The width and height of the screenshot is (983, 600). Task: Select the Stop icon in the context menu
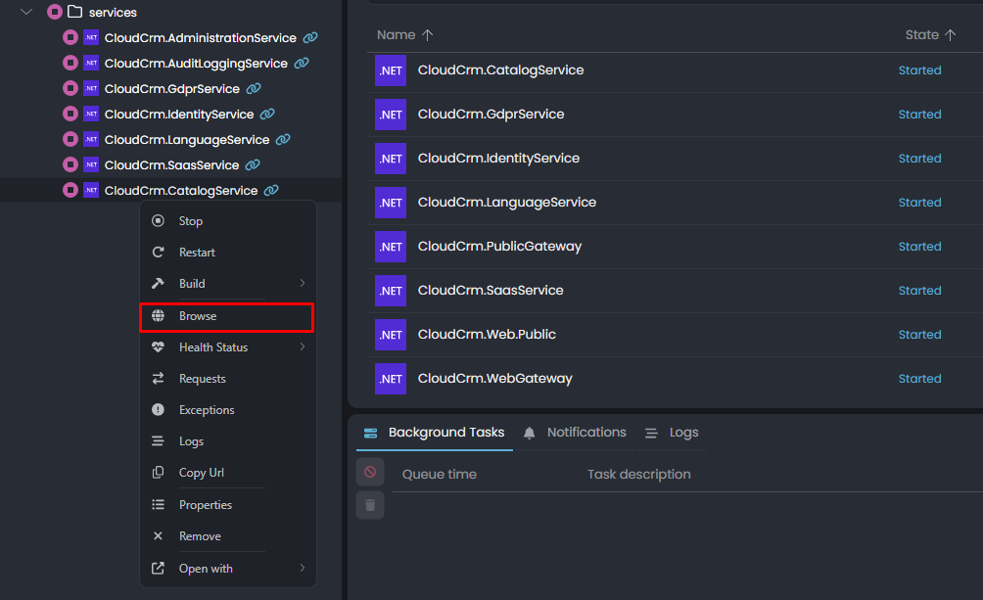pos(159,220)
